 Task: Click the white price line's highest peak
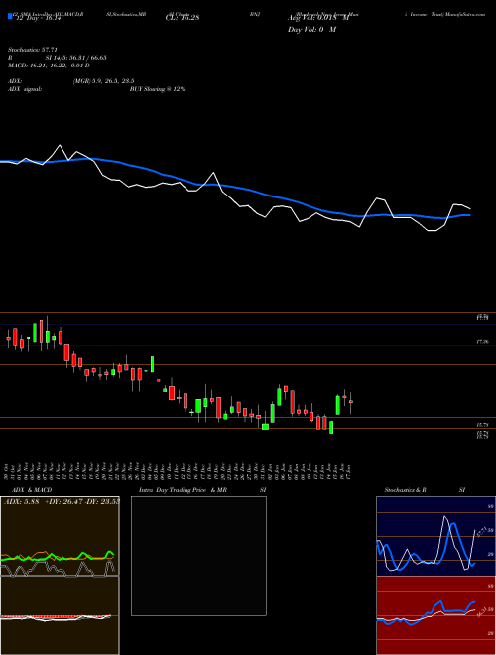pyautogui.click(x=60, y=145)
